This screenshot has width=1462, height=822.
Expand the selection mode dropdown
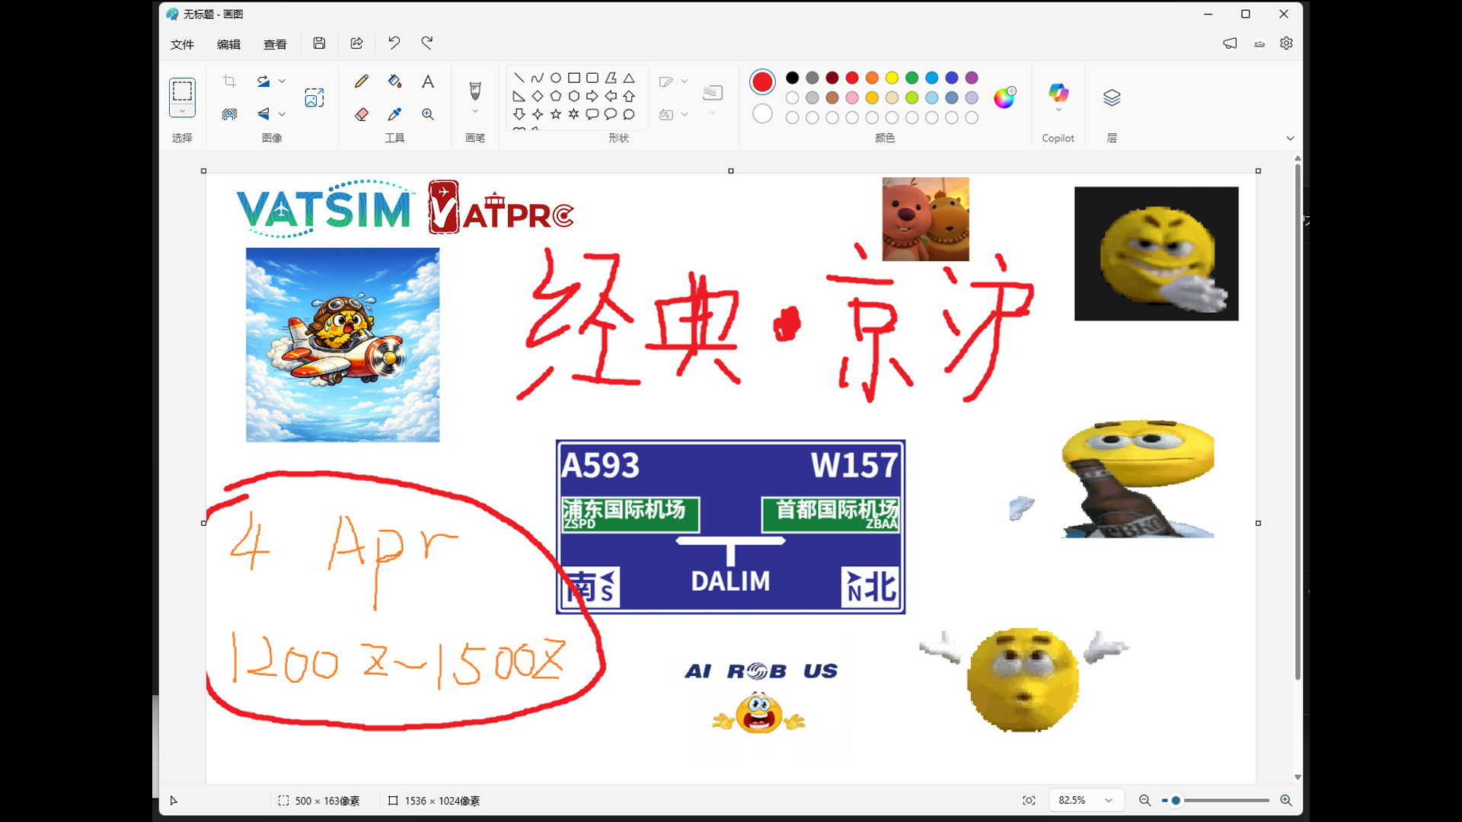pos(182,111)
